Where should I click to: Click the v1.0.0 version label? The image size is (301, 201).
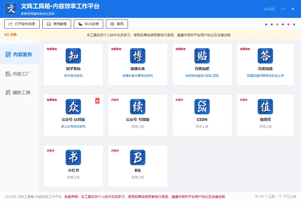269,9
